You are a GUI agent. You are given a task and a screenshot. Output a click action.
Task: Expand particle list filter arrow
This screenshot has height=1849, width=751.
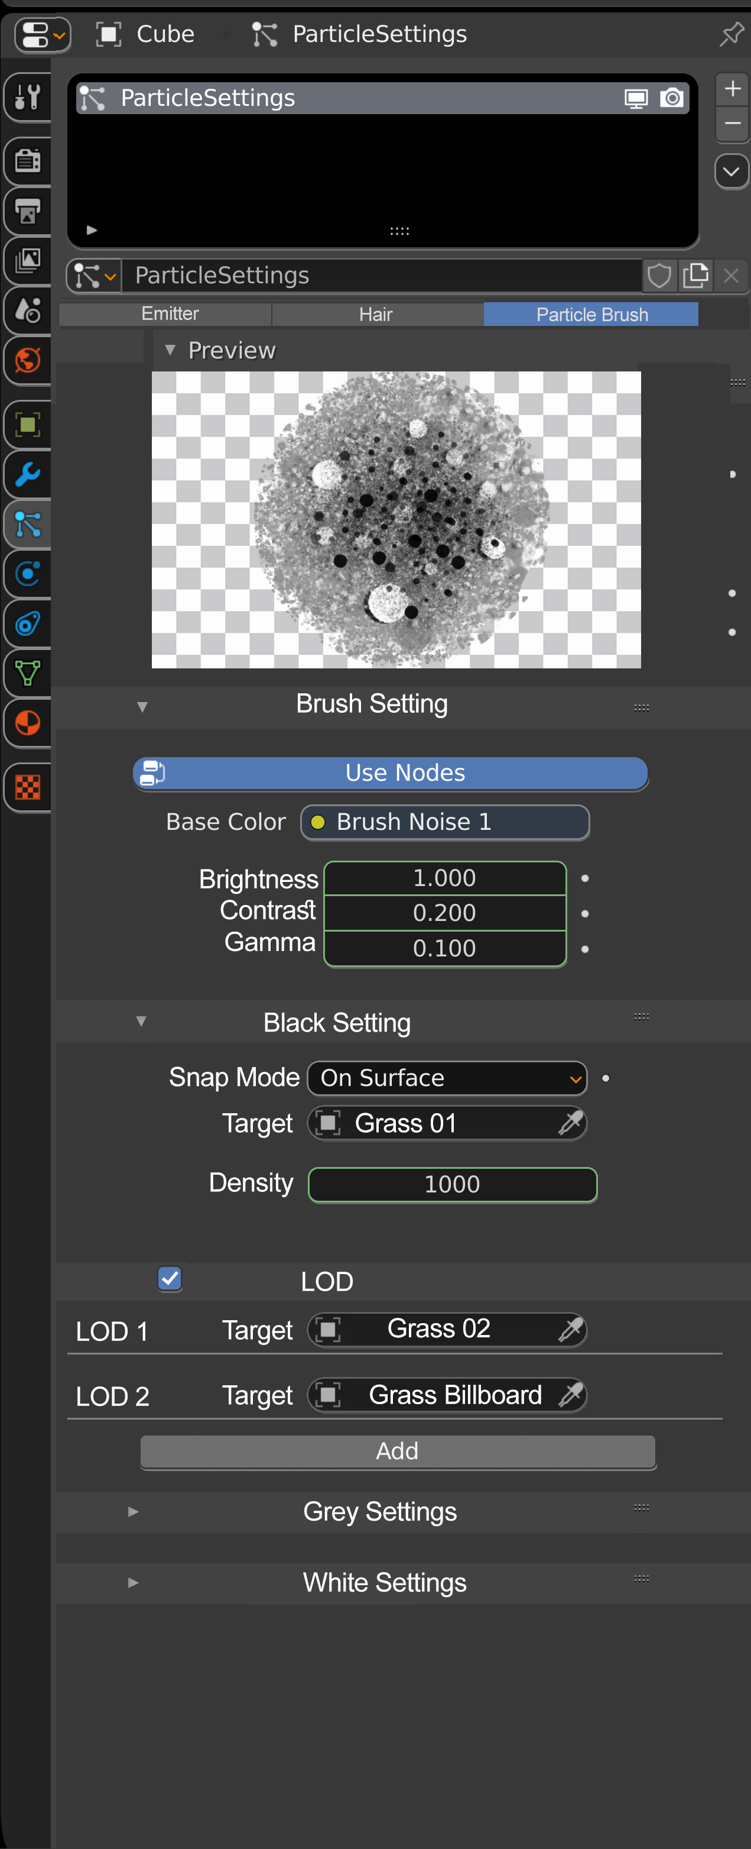click(x=91, y=231)
